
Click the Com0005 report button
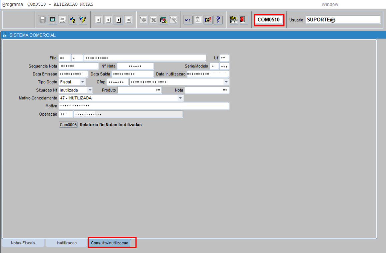click(68, 125)
